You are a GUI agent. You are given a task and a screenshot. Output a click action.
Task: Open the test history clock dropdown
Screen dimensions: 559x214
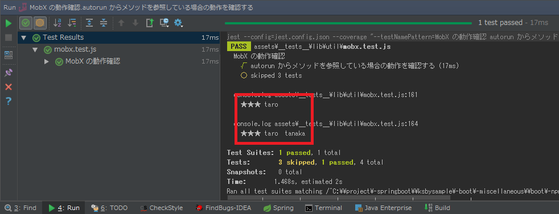(x=165, y=23)
